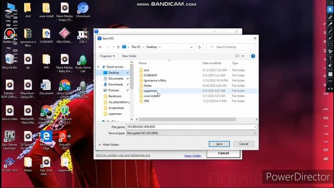
Task: Launch Chromium from the desktop
Action: pyautogui.click(x=83, y=10)
